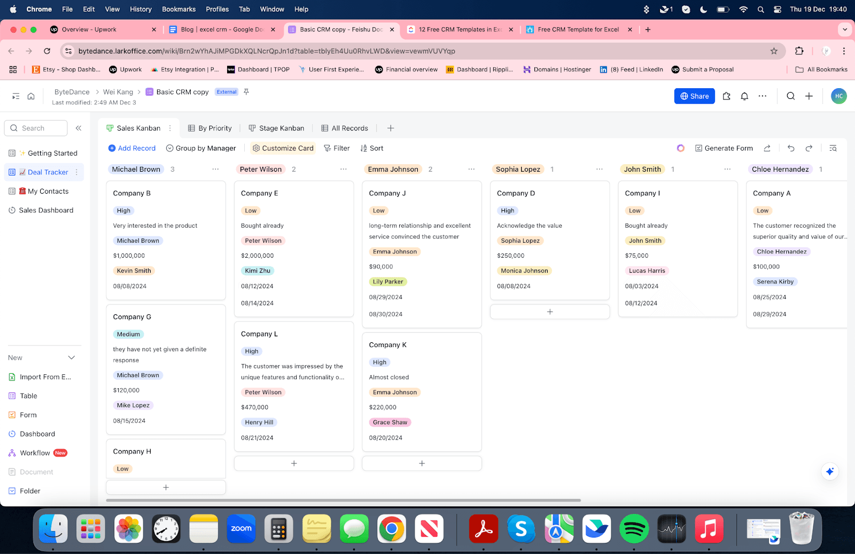This screenshot has width=855, height=554.
Task: Click Add Record to create a new entry
Action: click(x=132, y=148)
